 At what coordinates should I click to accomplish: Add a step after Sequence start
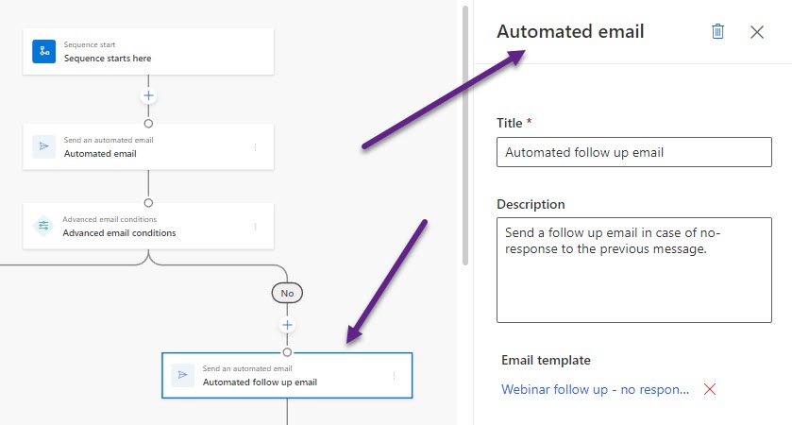(x=148, y=96)
